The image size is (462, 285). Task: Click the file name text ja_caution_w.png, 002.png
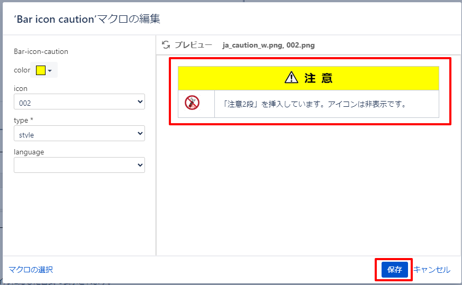[268, 45]
